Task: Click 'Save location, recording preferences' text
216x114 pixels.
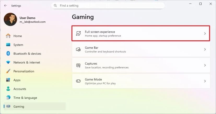Action: click(107, 67)
